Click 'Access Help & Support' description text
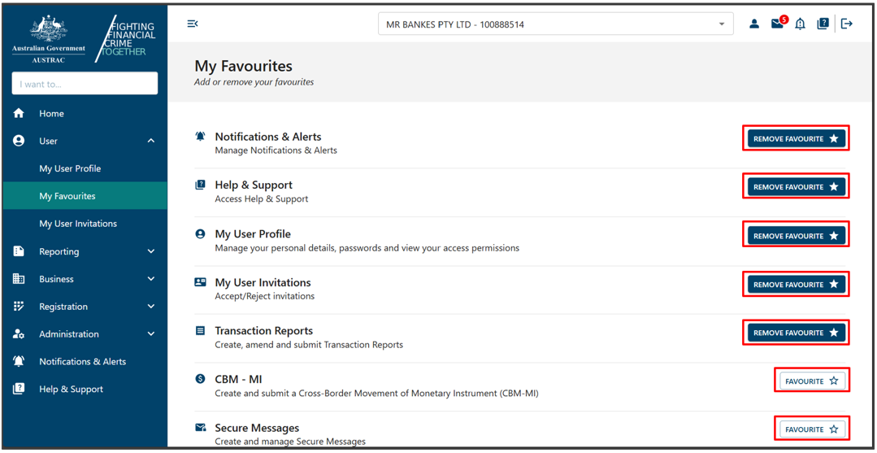This screenshot has height=453, width=877. point(261,198)
